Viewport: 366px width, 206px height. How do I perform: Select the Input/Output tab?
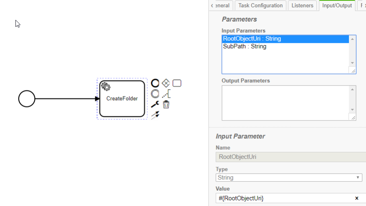(337, 6)
